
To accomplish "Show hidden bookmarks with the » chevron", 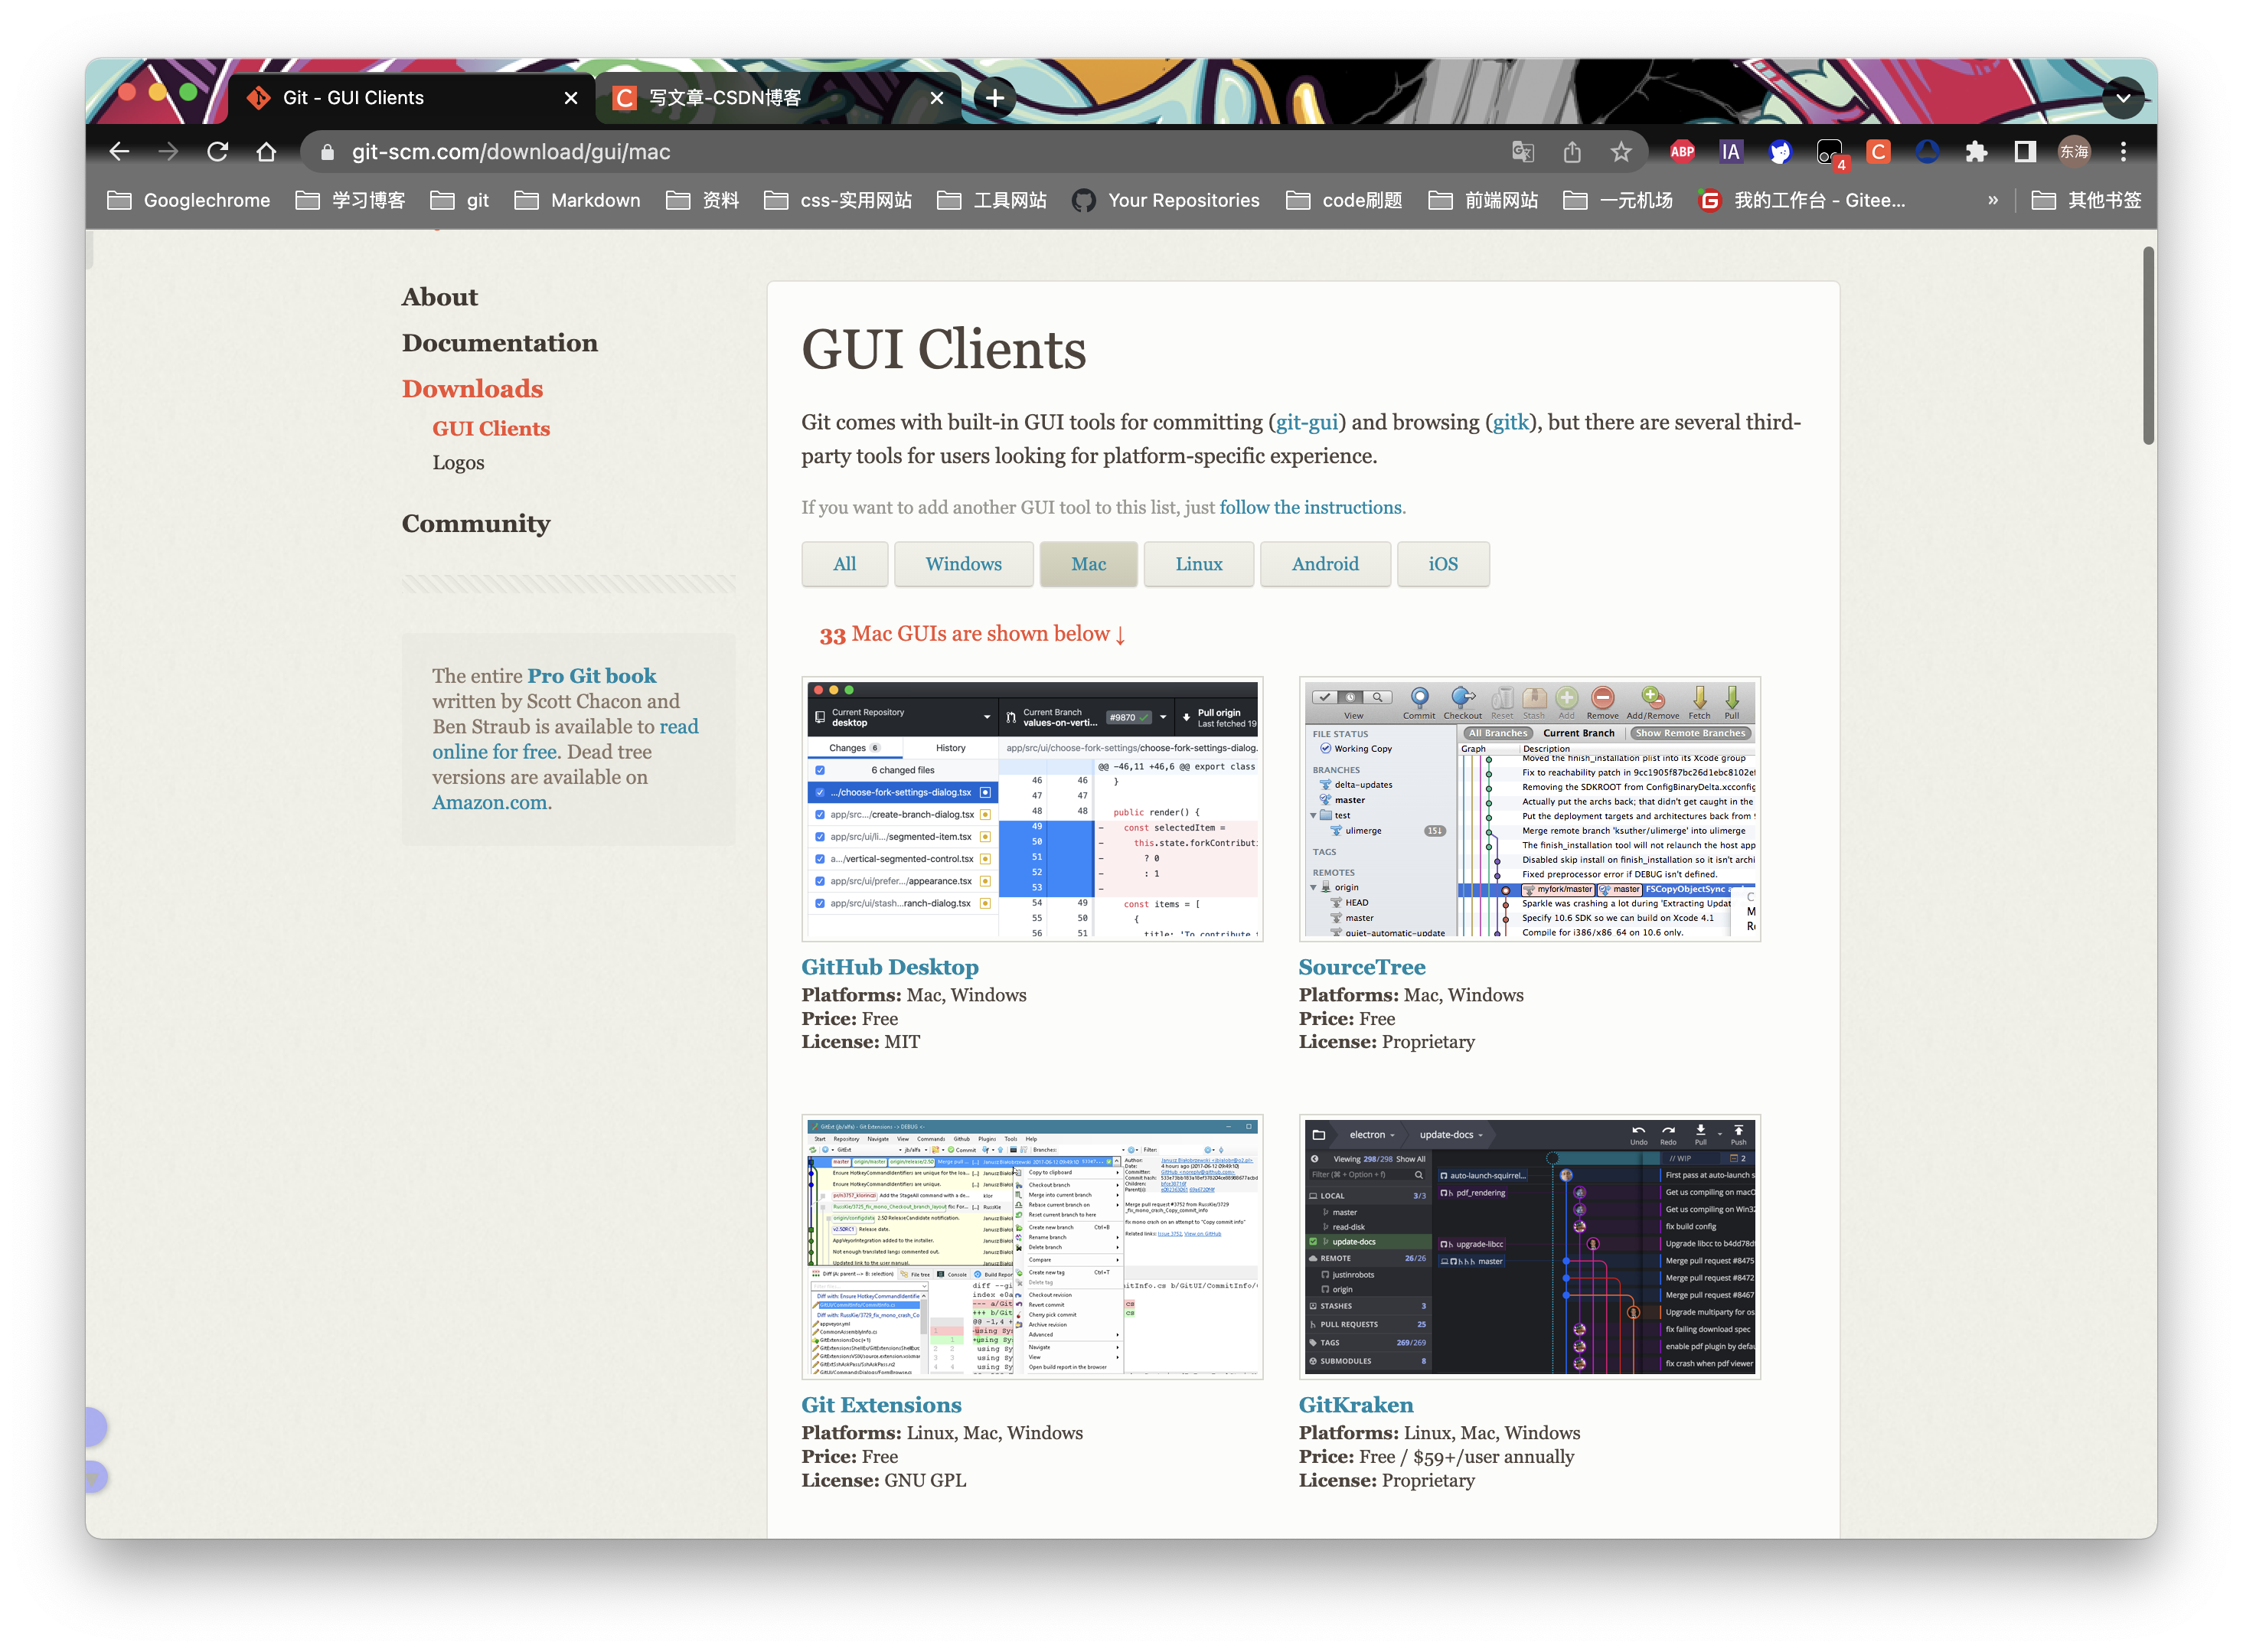I will click(x=1993, y=201).
